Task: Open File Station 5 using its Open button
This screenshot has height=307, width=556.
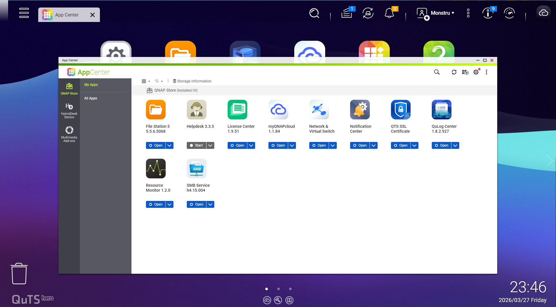Action: pos(156,145)
